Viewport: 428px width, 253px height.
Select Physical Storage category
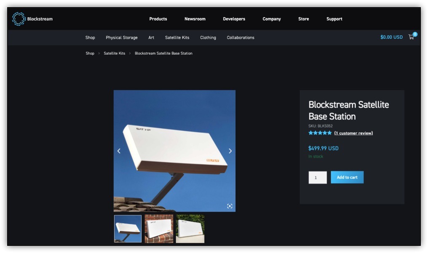(122, 37)
